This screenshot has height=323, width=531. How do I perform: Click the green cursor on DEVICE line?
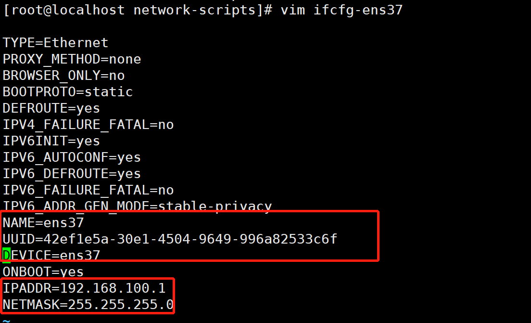[6, 255]
